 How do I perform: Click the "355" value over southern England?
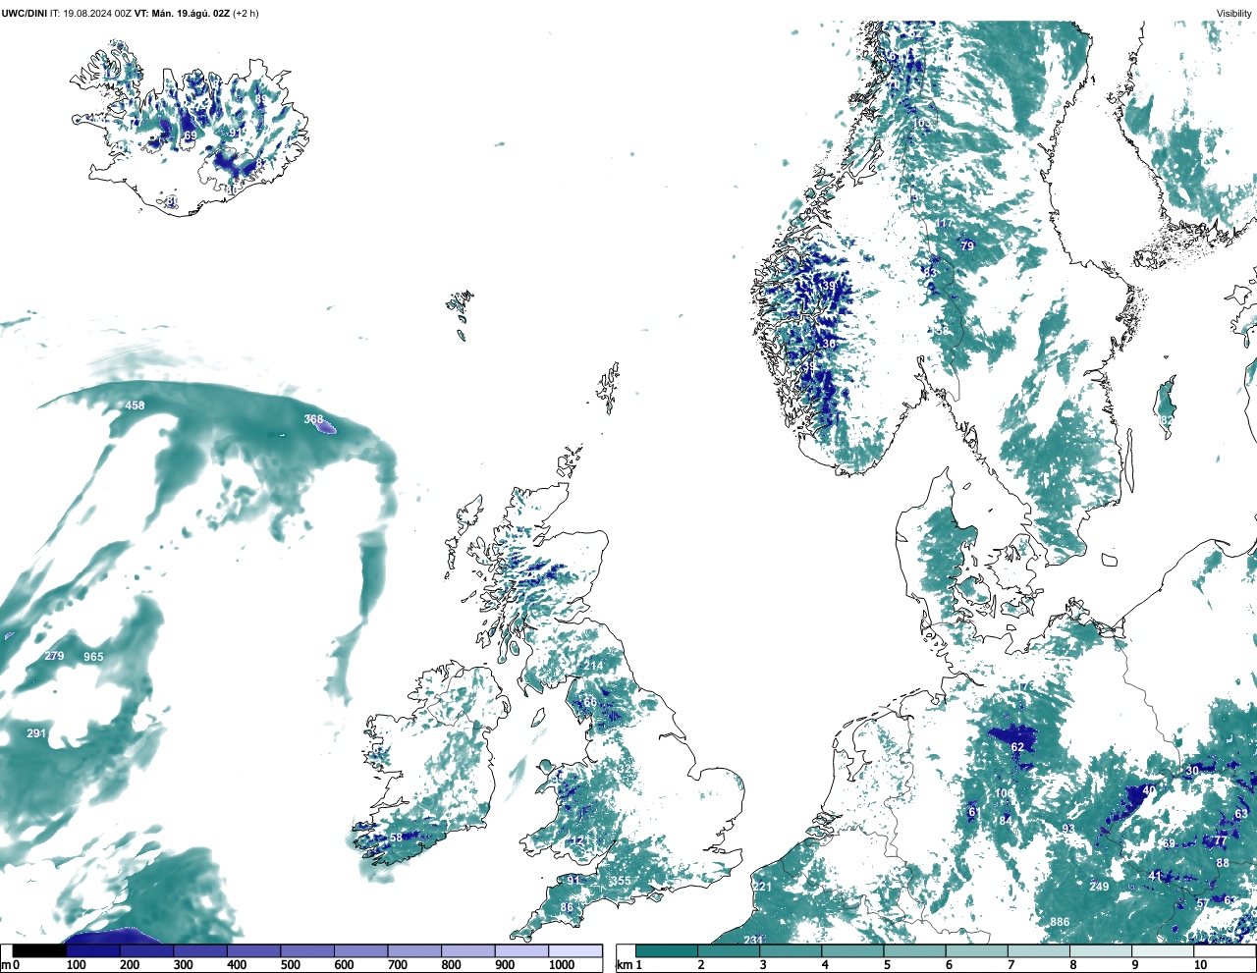point(621,881)
